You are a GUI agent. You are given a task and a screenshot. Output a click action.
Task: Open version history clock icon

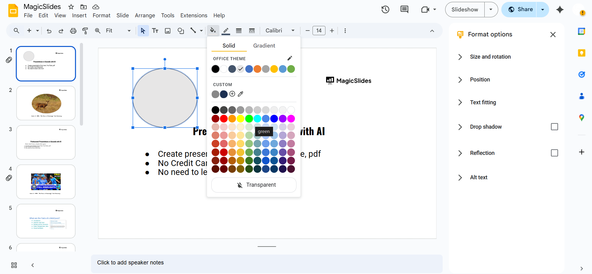click(x=385, y=10)
